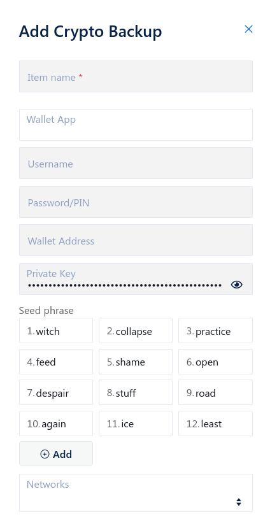Click the plus icon in Add button

[45, 454]
